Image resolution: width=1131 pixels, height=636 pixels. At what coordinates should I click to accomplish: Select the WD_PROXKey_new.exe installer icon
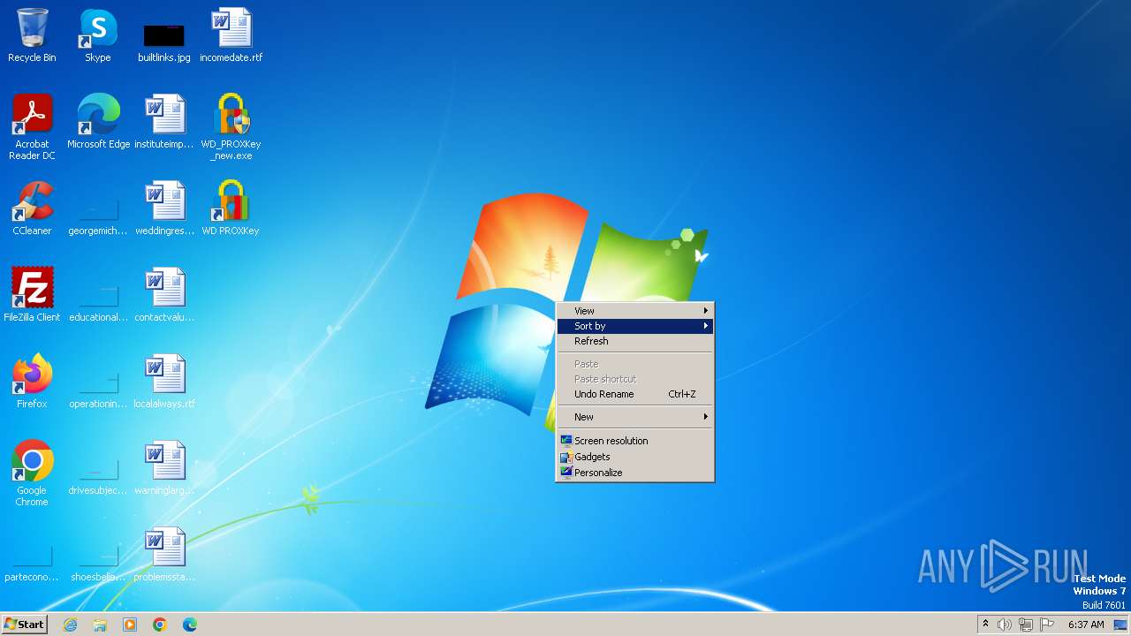coord(231,127)
